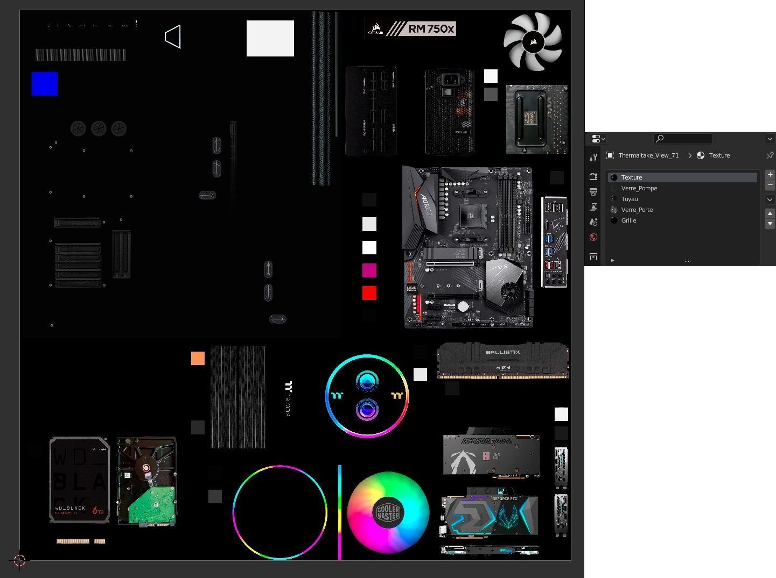This screenshot has height=578, width=776.
Task: Click the Ballistix RAM stick in texture
Action: click(503, 361)
